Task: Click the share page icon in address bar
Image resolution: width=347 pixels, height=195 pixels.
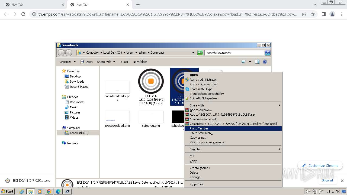Action: tap(304, 14)
